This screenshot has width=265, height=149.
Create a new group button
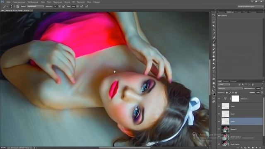coord(253,148)
